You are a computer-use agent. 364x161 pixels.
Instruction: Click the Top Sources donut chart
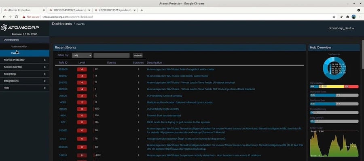(334, 68)
